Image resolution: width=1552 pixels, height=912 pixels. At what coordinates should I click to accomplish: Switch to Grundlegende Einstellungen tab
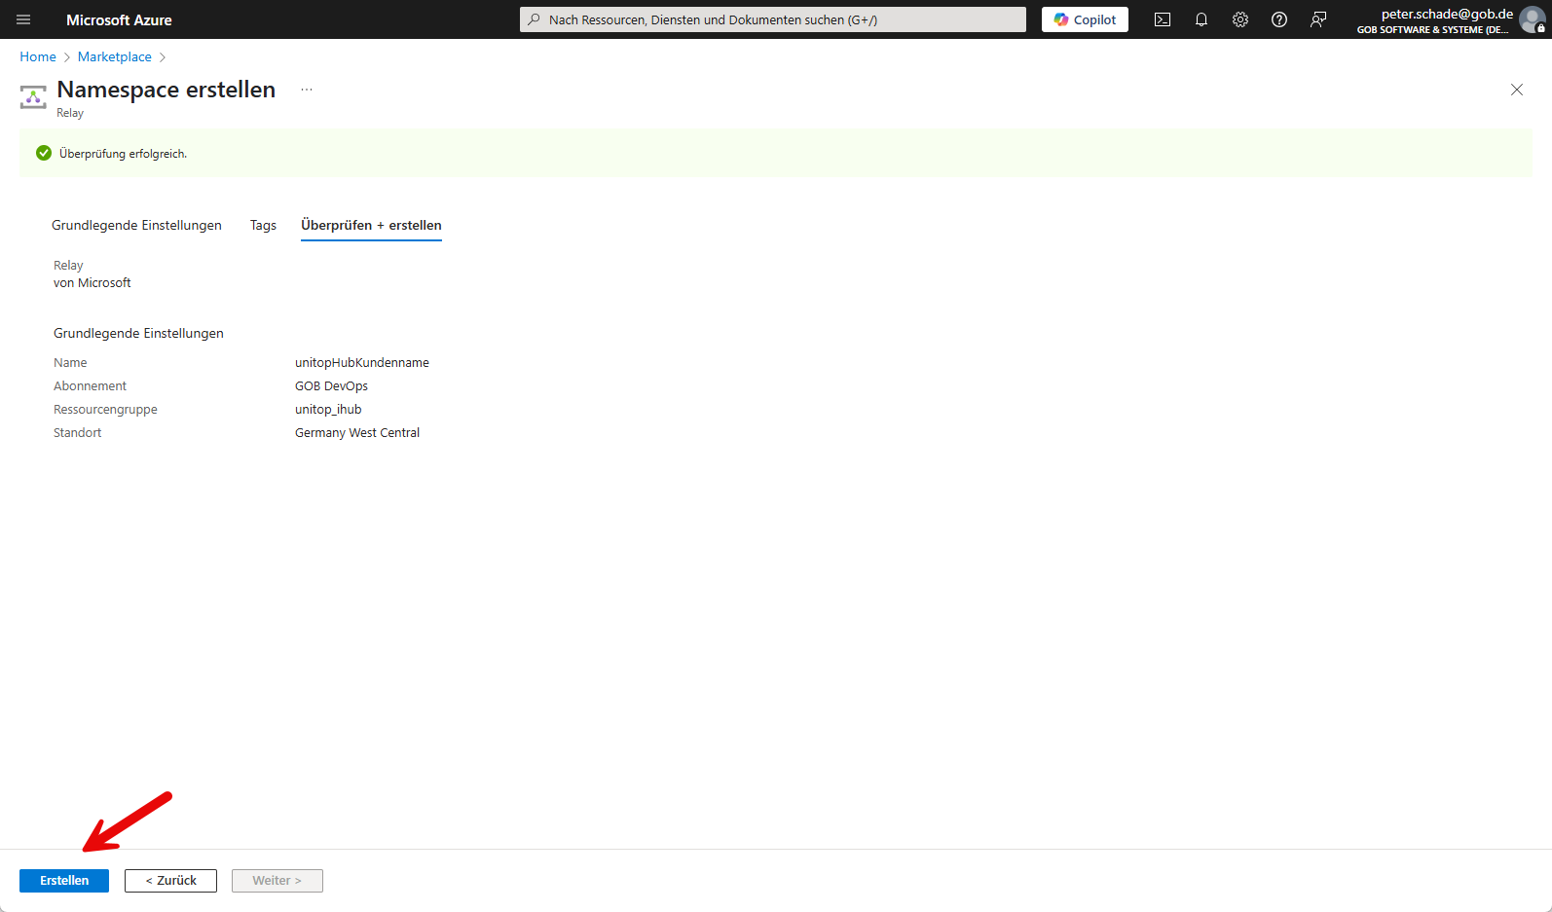pos(136,225)
